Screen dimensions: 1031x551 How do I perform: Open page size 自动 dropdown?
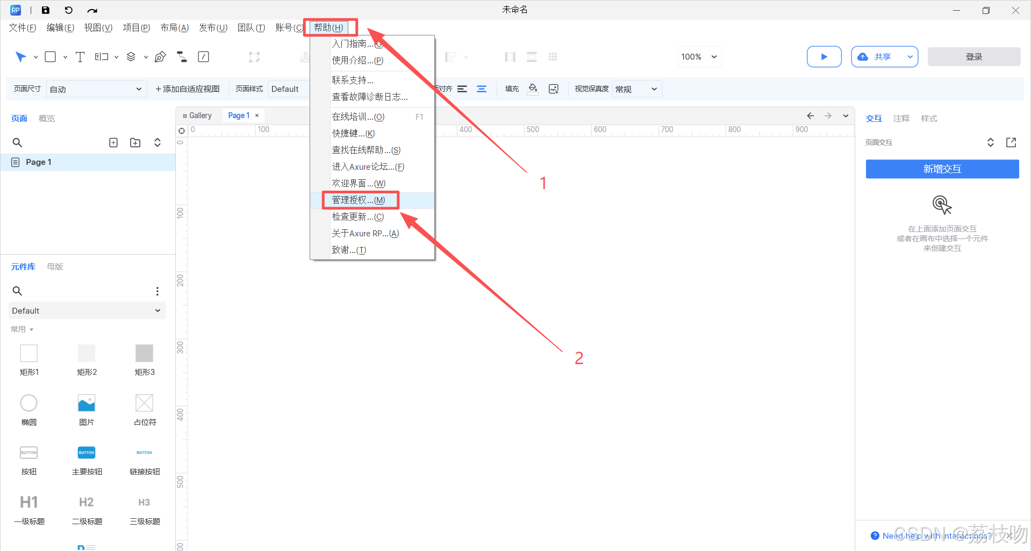click(96, 89)
